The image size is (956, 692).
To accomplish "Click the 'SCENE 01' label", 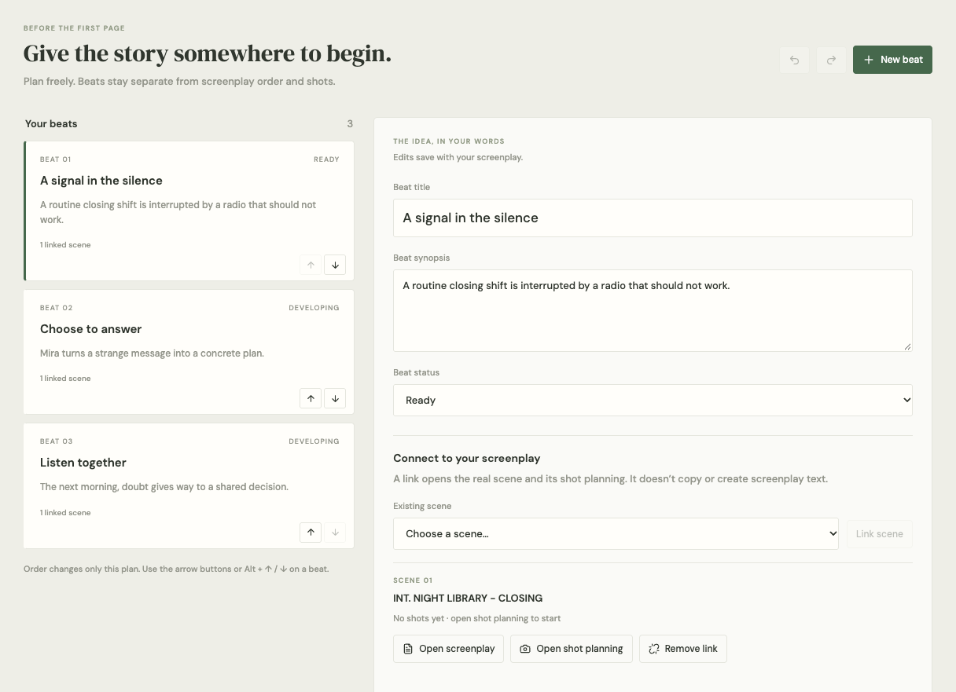I will 413,580.
